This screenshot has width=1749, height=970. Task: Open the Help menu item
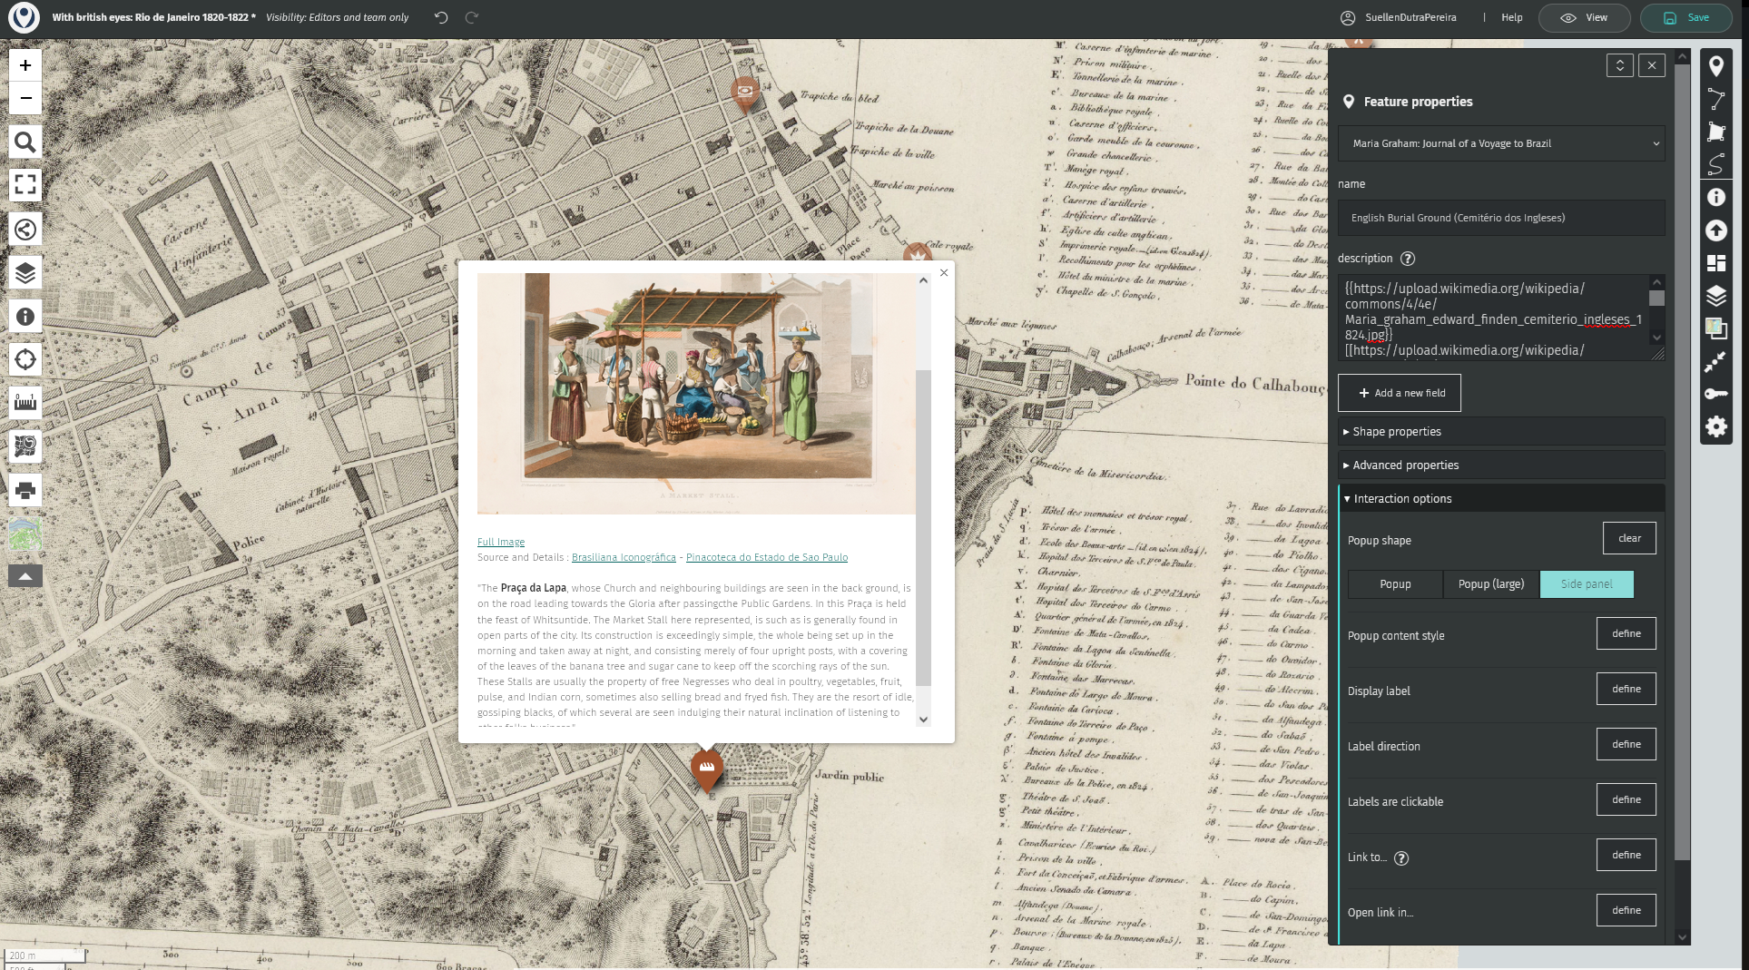(x=1511, y=17)
